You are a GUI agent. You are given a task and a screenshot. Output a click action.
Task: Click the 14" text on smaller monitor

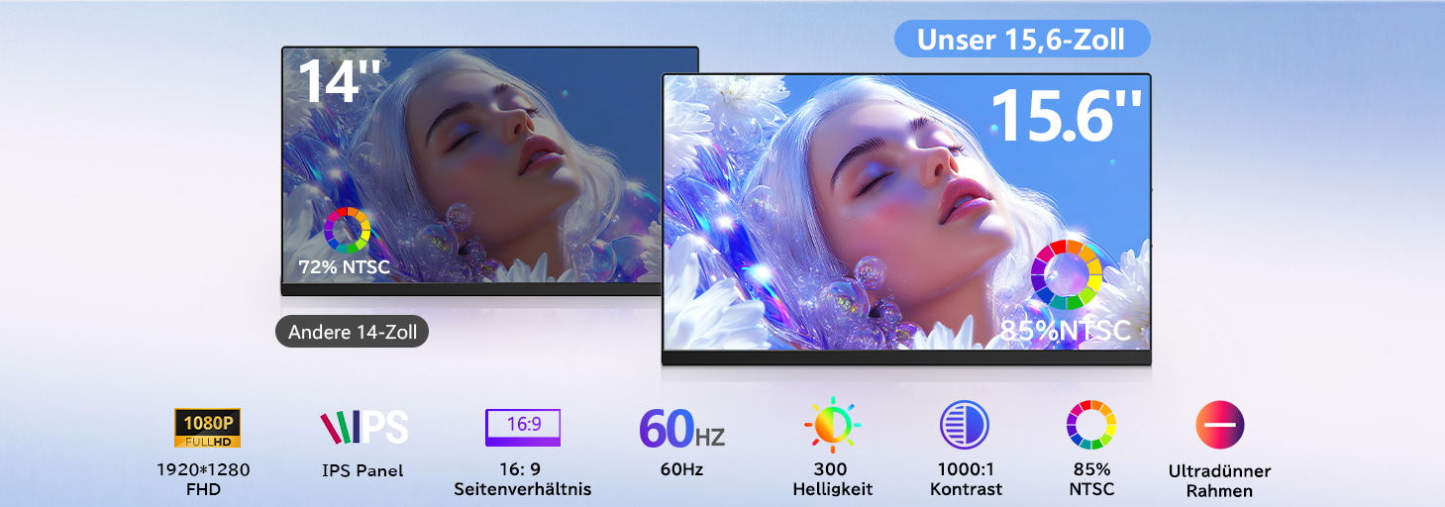click(340, 80)
